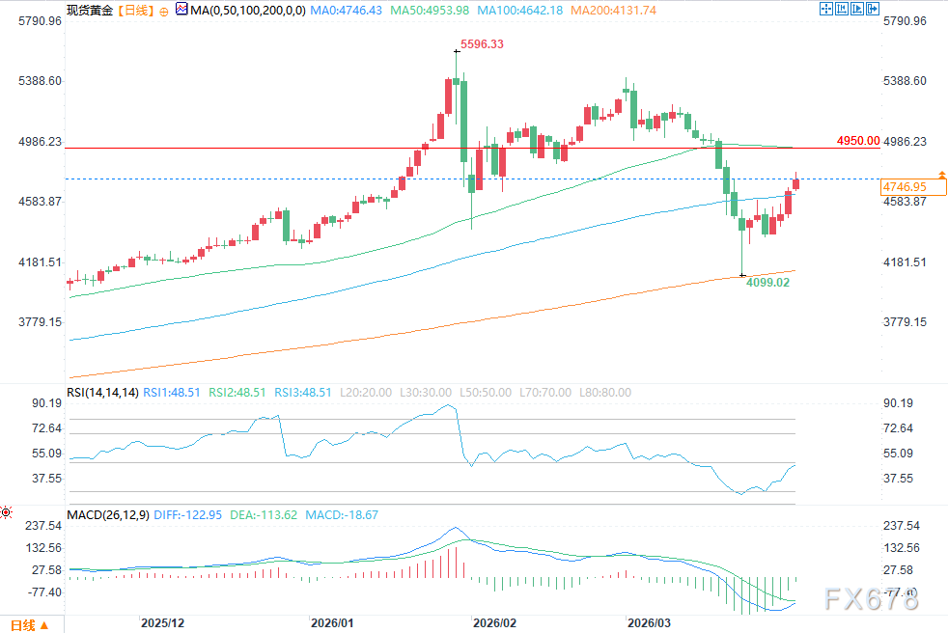948x633 pixels.
Task: Select the 【日线】 timeframe label at top
Action: pos(133,10)
